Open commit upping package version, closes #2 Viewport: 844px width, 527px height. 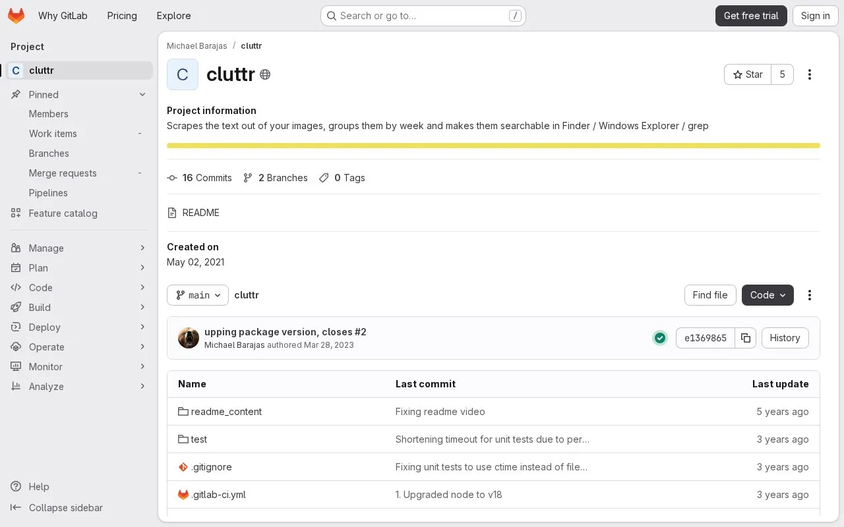pos(286,332)
